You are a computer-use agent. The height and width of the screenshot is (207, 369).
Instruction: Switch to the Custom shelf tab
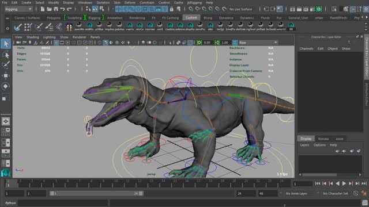coord(191,18)
